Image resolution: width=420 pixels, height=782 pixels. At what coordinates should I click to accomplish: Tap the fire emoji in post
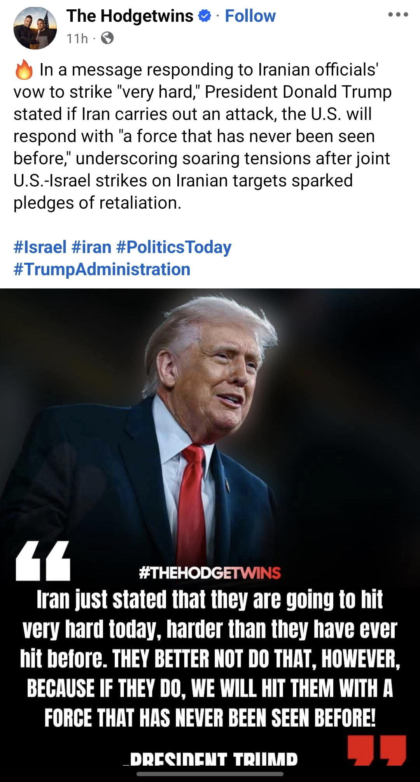(24, 70)
